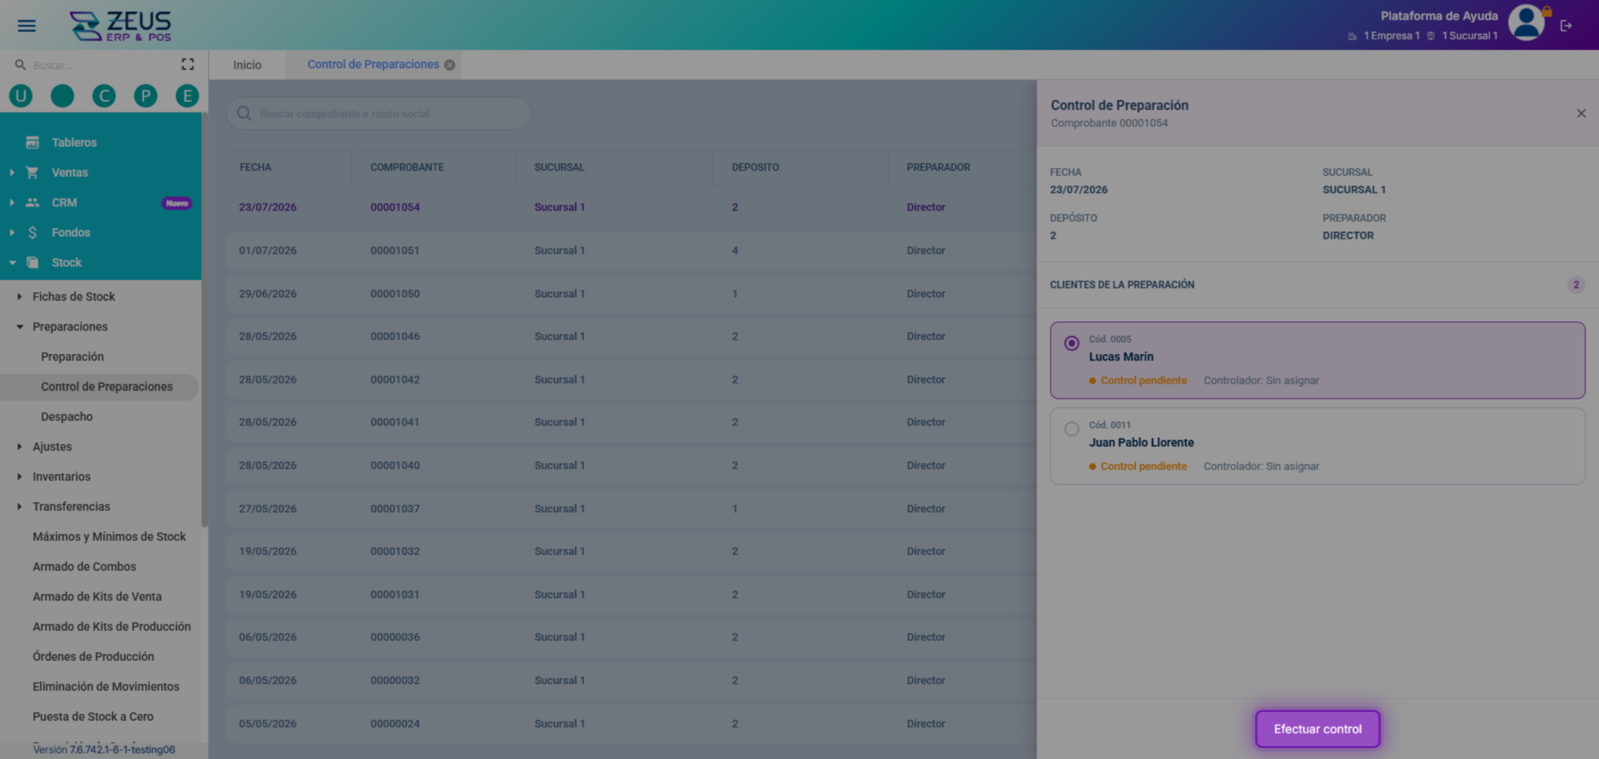Viewport: 1599px width, 759px height.
Task: Click the Buscar comprobante o razón social field
Action: coord(379,113)
